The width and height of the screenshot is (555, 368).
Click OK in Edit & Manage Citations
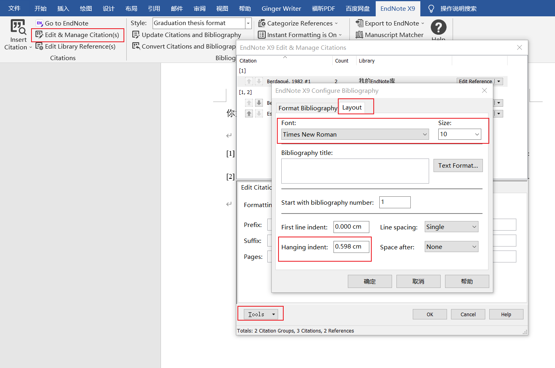430,315
